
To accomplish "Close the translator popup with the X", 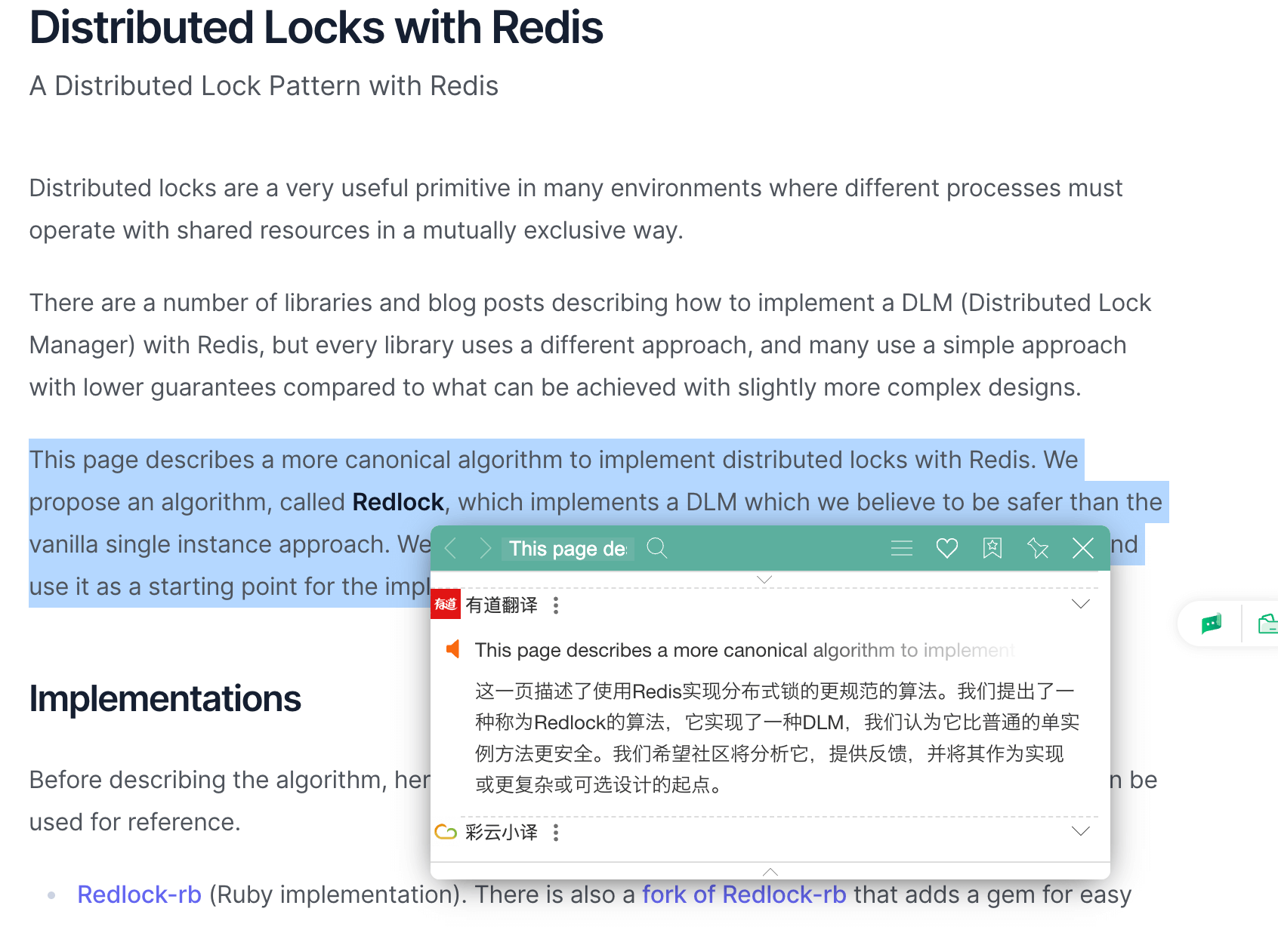I will click(x=1082, y=548).
